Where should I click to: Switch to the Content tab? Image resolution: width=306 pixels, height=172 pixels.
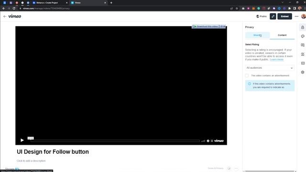click(282, 35)
